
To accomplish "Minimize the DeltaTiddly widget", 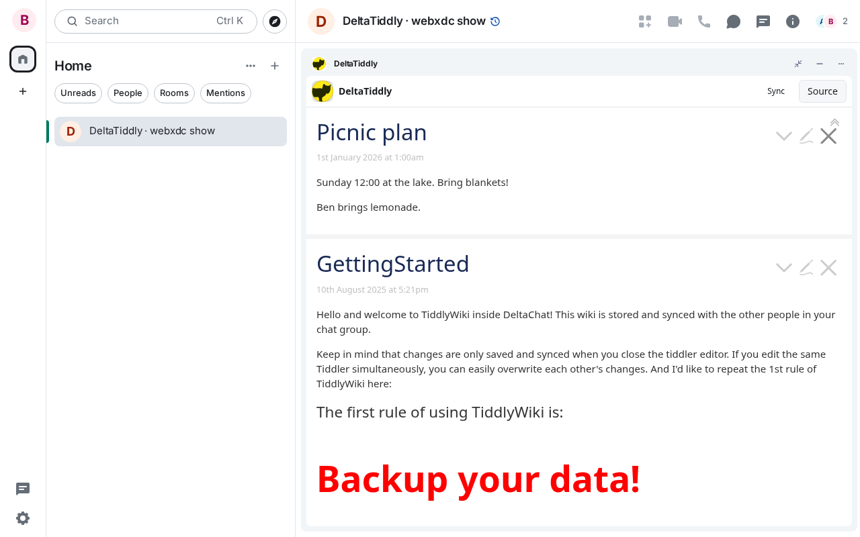I will (x=820, y=64).
